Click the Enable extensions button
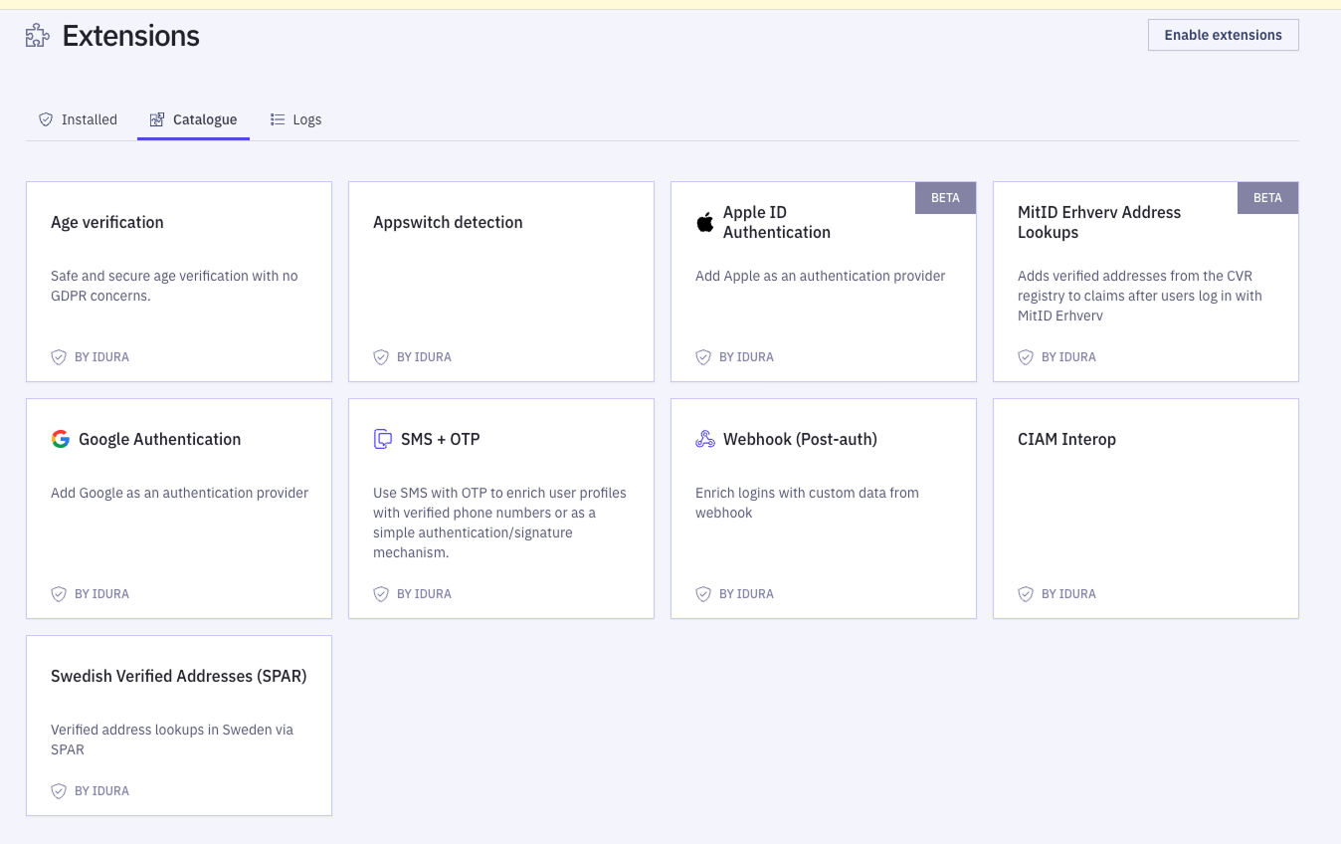The image size is (1341, 844). tap(1223, 34)
